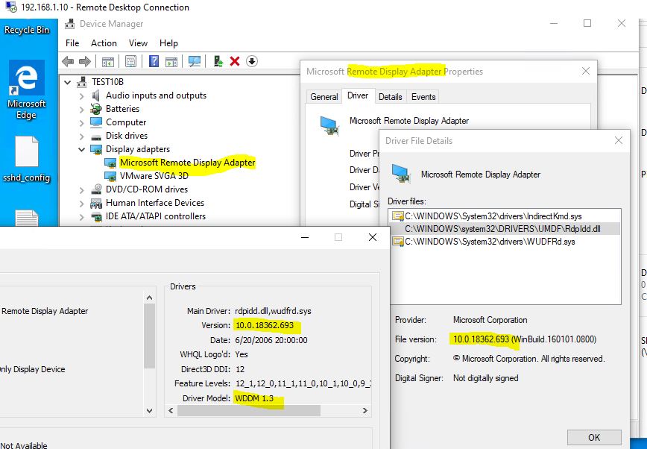Click the Forward arrow in Device Manager toolbar

(x=84, y=62)
